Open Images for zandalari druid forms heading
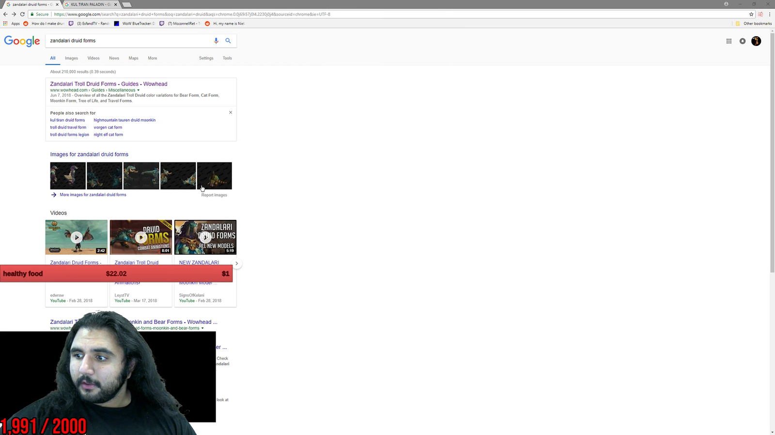The width and height of the screenshot is (775, 435). [89, 155]
